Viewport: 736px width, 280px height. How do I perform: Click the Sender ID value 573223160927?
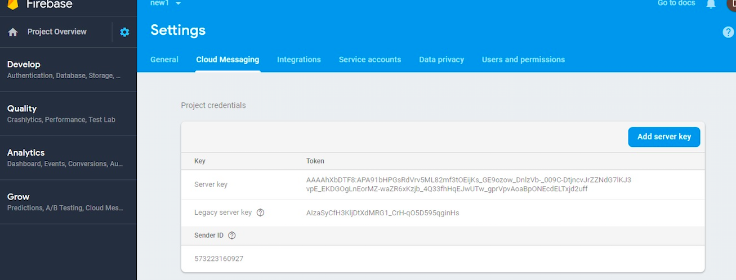pos(218,259)
